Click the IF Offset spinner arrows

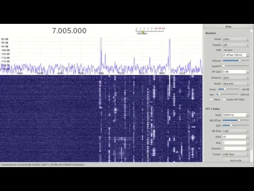[248, 55]
